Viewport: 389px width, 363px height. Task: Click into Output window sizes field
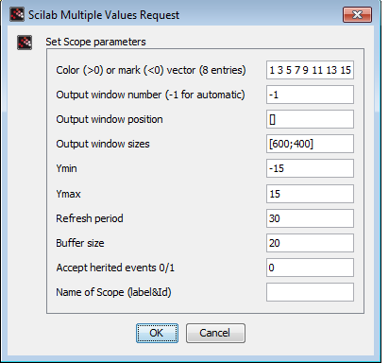point(310,144)
